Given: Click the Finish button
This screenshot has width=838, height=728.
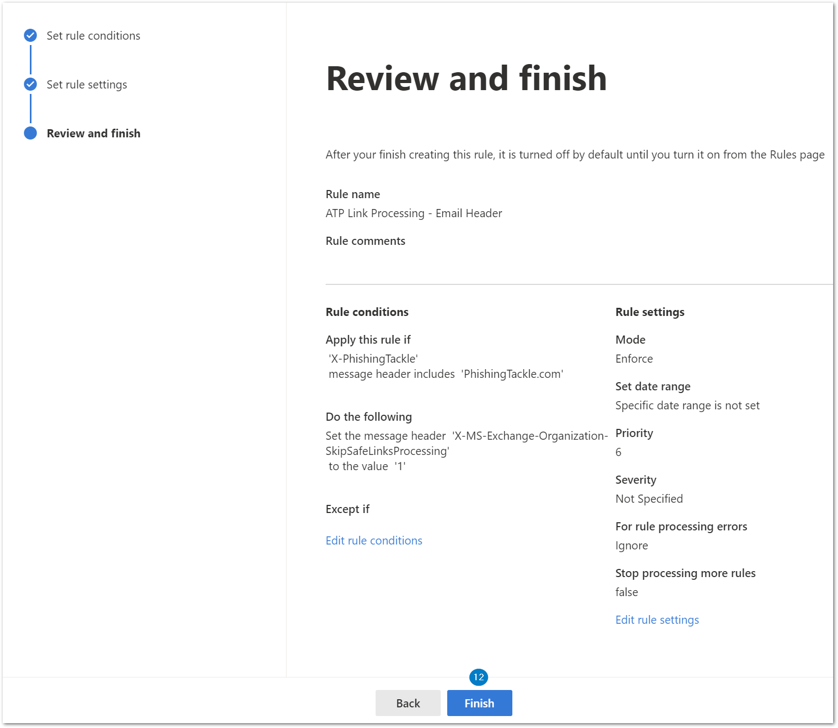Looking at the screenshot, I should pyautogui.click(x=479, y=703).
